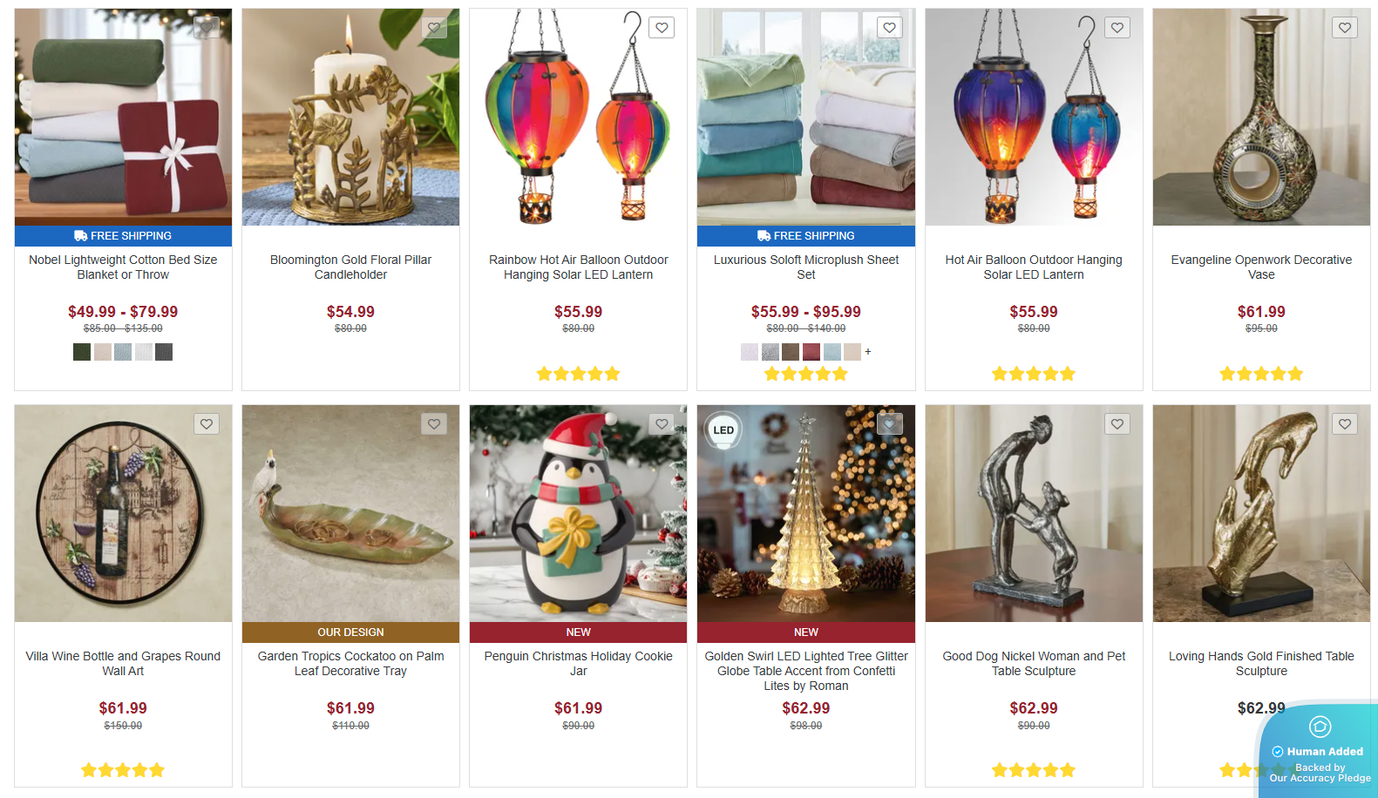Favorite the Bloomington Gold Floral Candleholder
The image size is (1378, 798).
[x=434, y=28]
